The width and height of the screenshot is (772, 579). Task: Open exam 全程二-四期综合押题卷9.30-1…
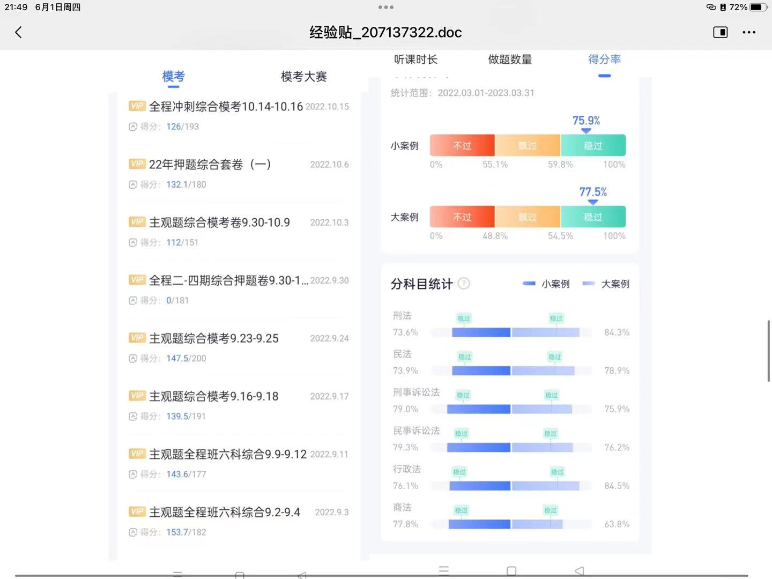[228, 280]
